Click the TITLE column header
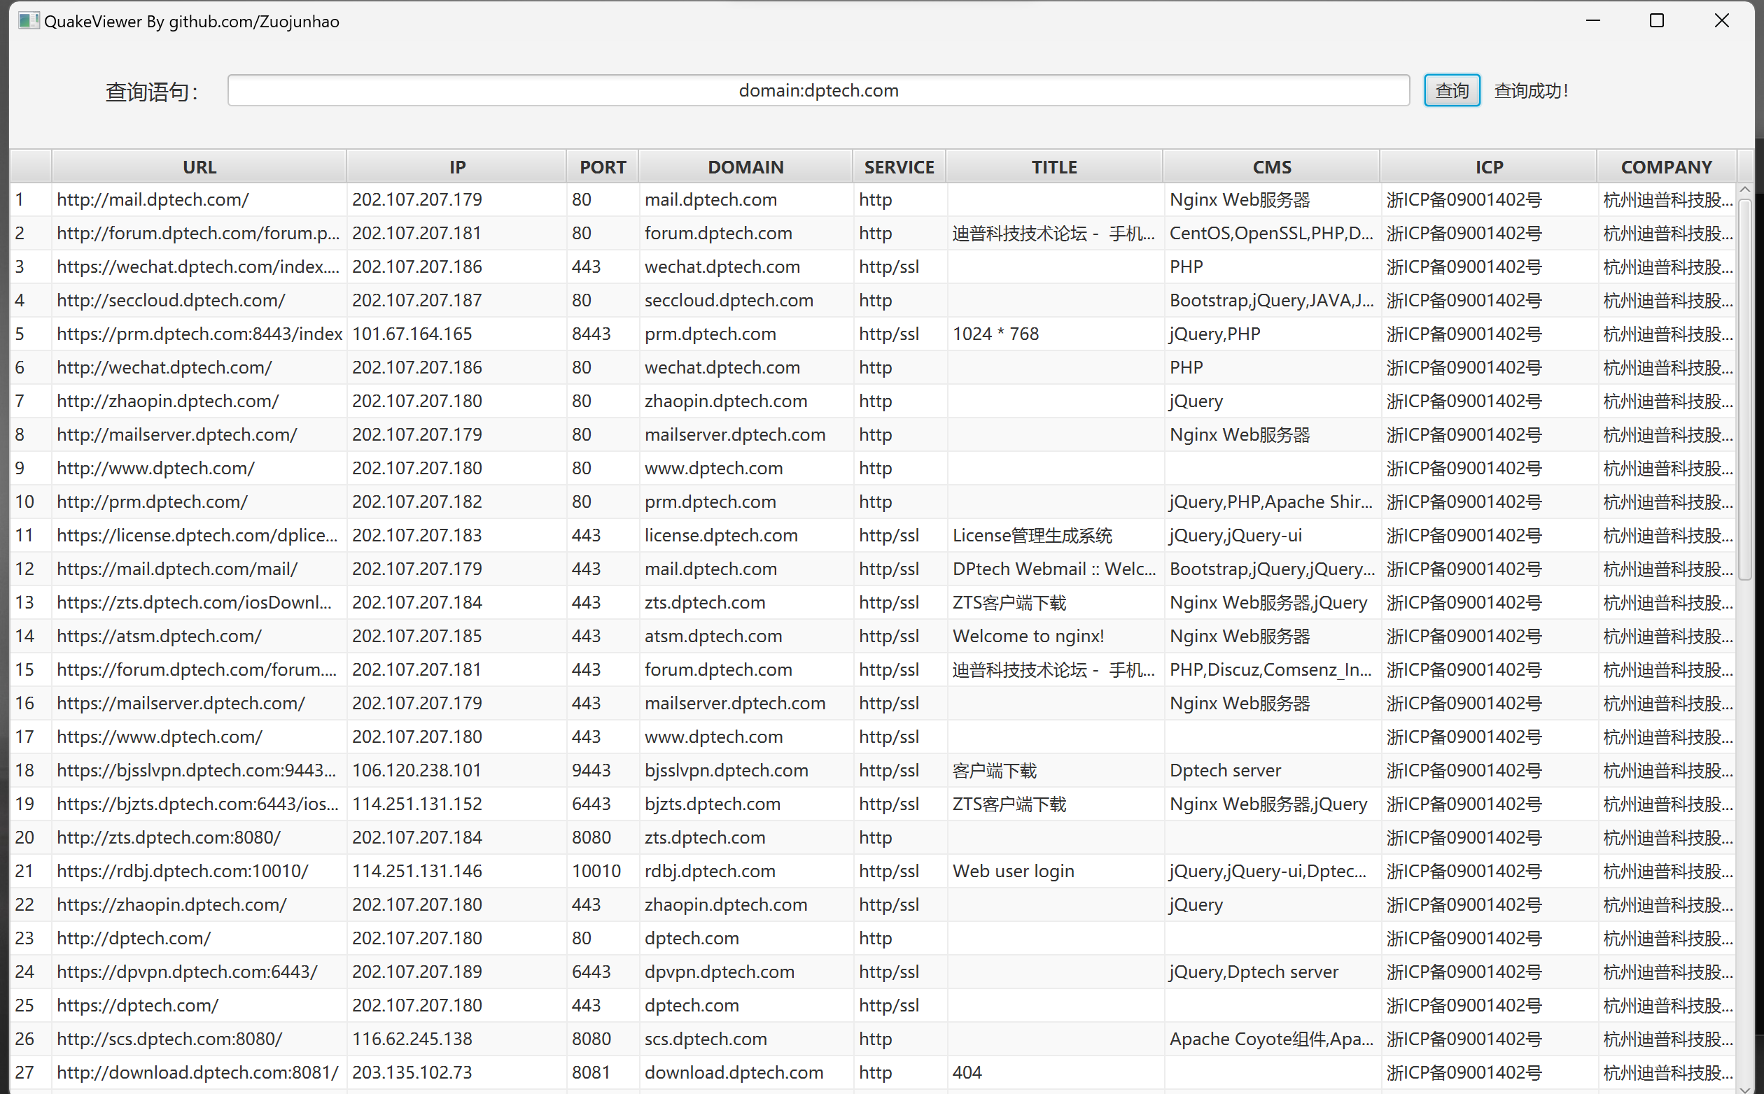Image resolution: width=1764 pixels, height=1094 pixels. point(1054,167)
